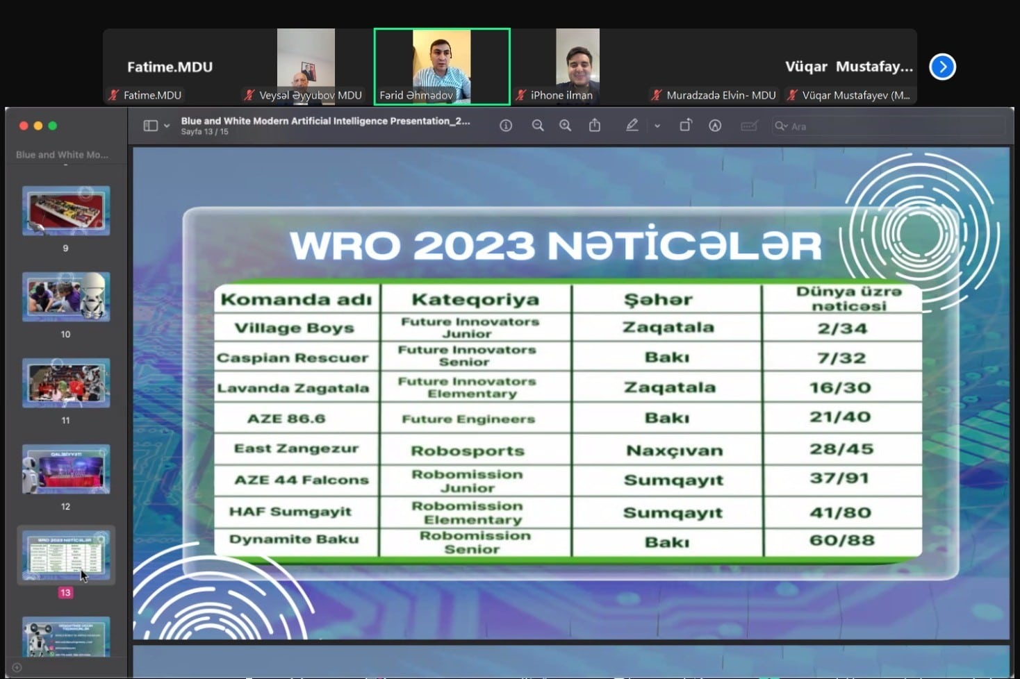1020x679 pixels.
Task: Select the Vüqar Mustafayev participant tile
Action: click(849, 67)
